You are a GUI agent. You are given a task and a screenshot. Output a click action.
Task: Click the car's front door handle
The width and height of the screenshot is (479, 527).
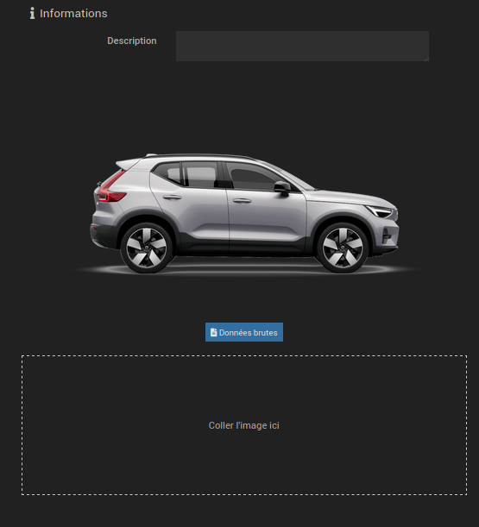tap(243, 201)
